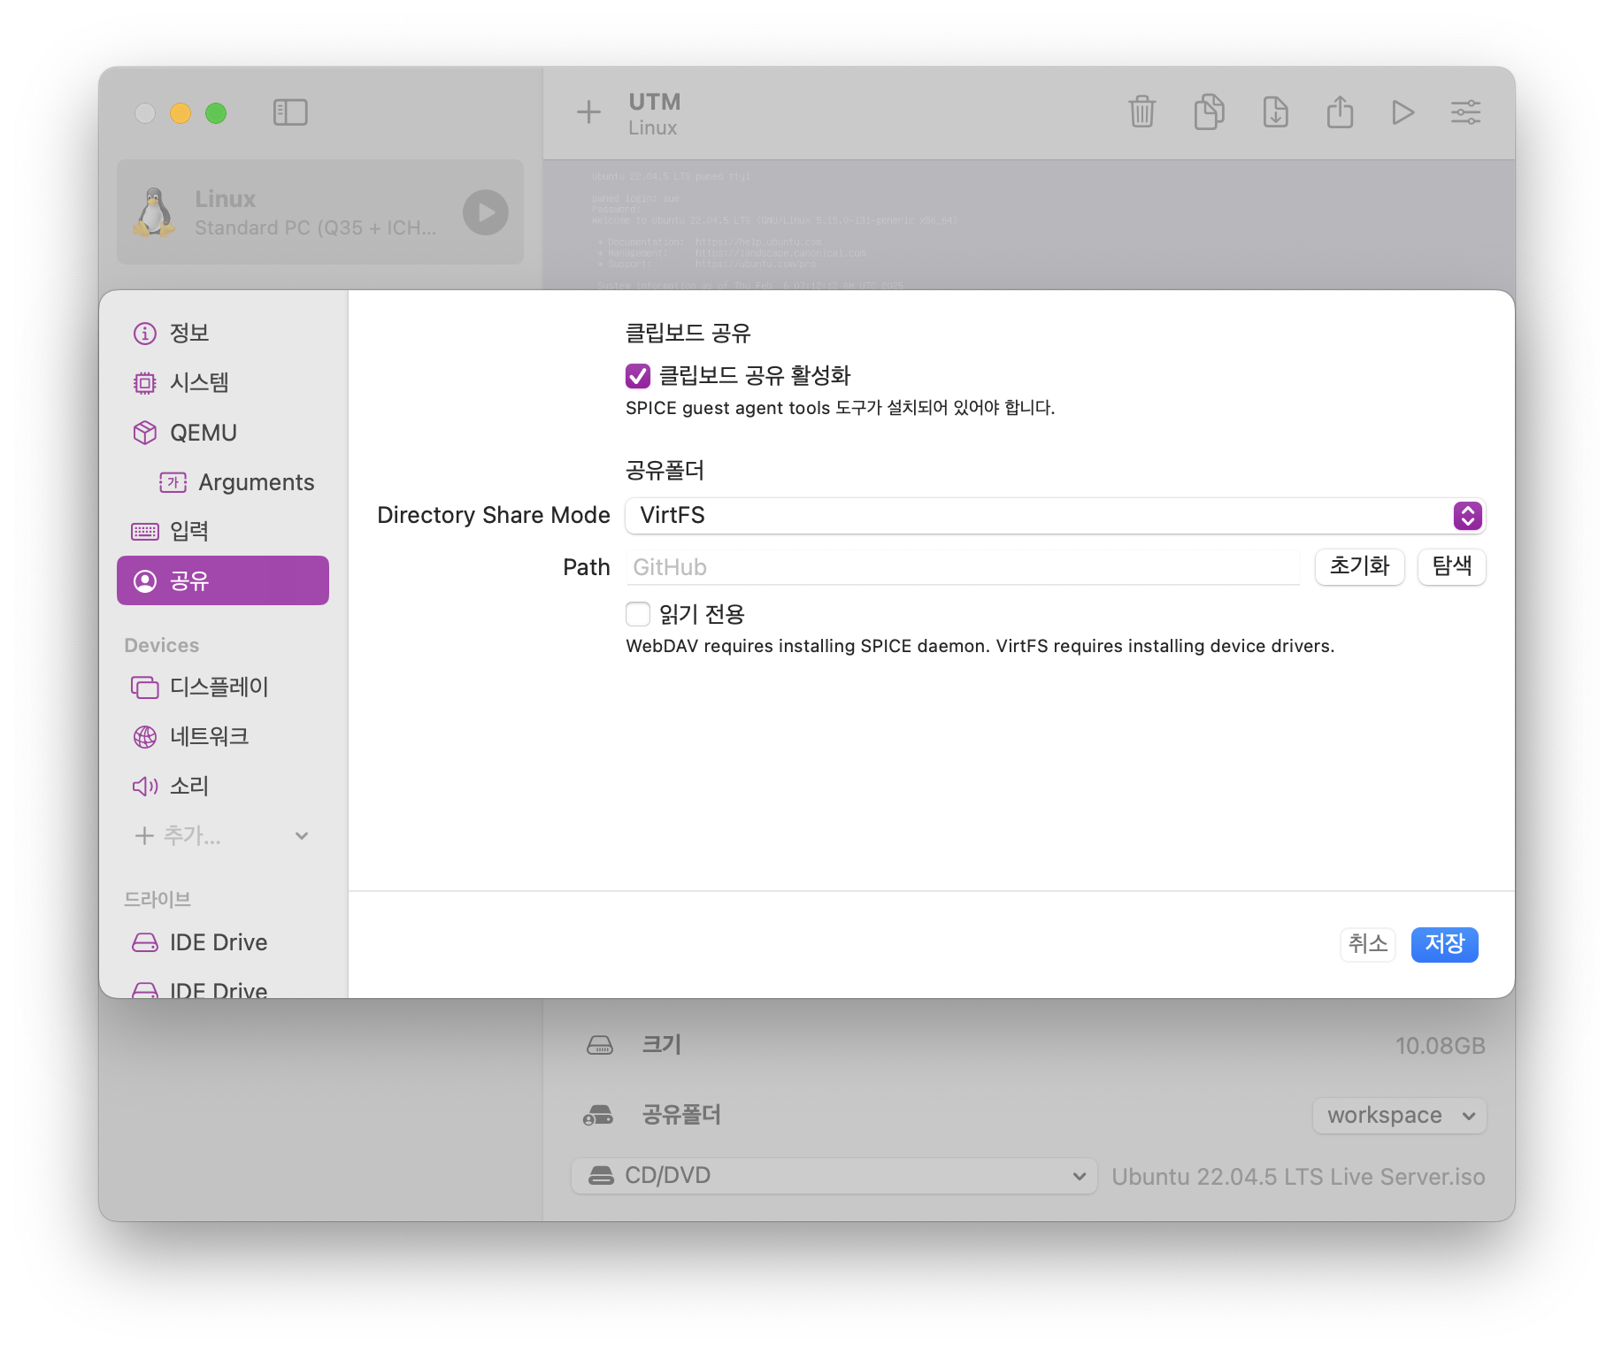The height and width of the screenshot is (1352, 1614).
Task: Click the UTM Linux window title
Action: (654, 113)
